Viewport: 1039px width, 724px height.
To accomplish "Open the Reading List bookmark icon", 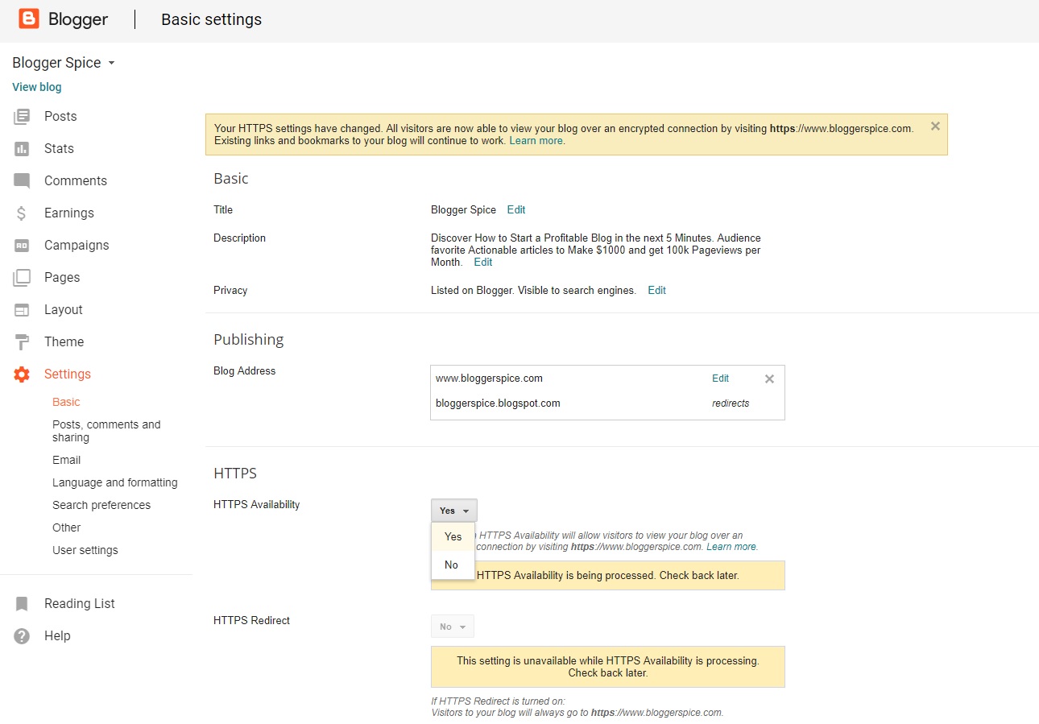I will [x=22, y=604].
